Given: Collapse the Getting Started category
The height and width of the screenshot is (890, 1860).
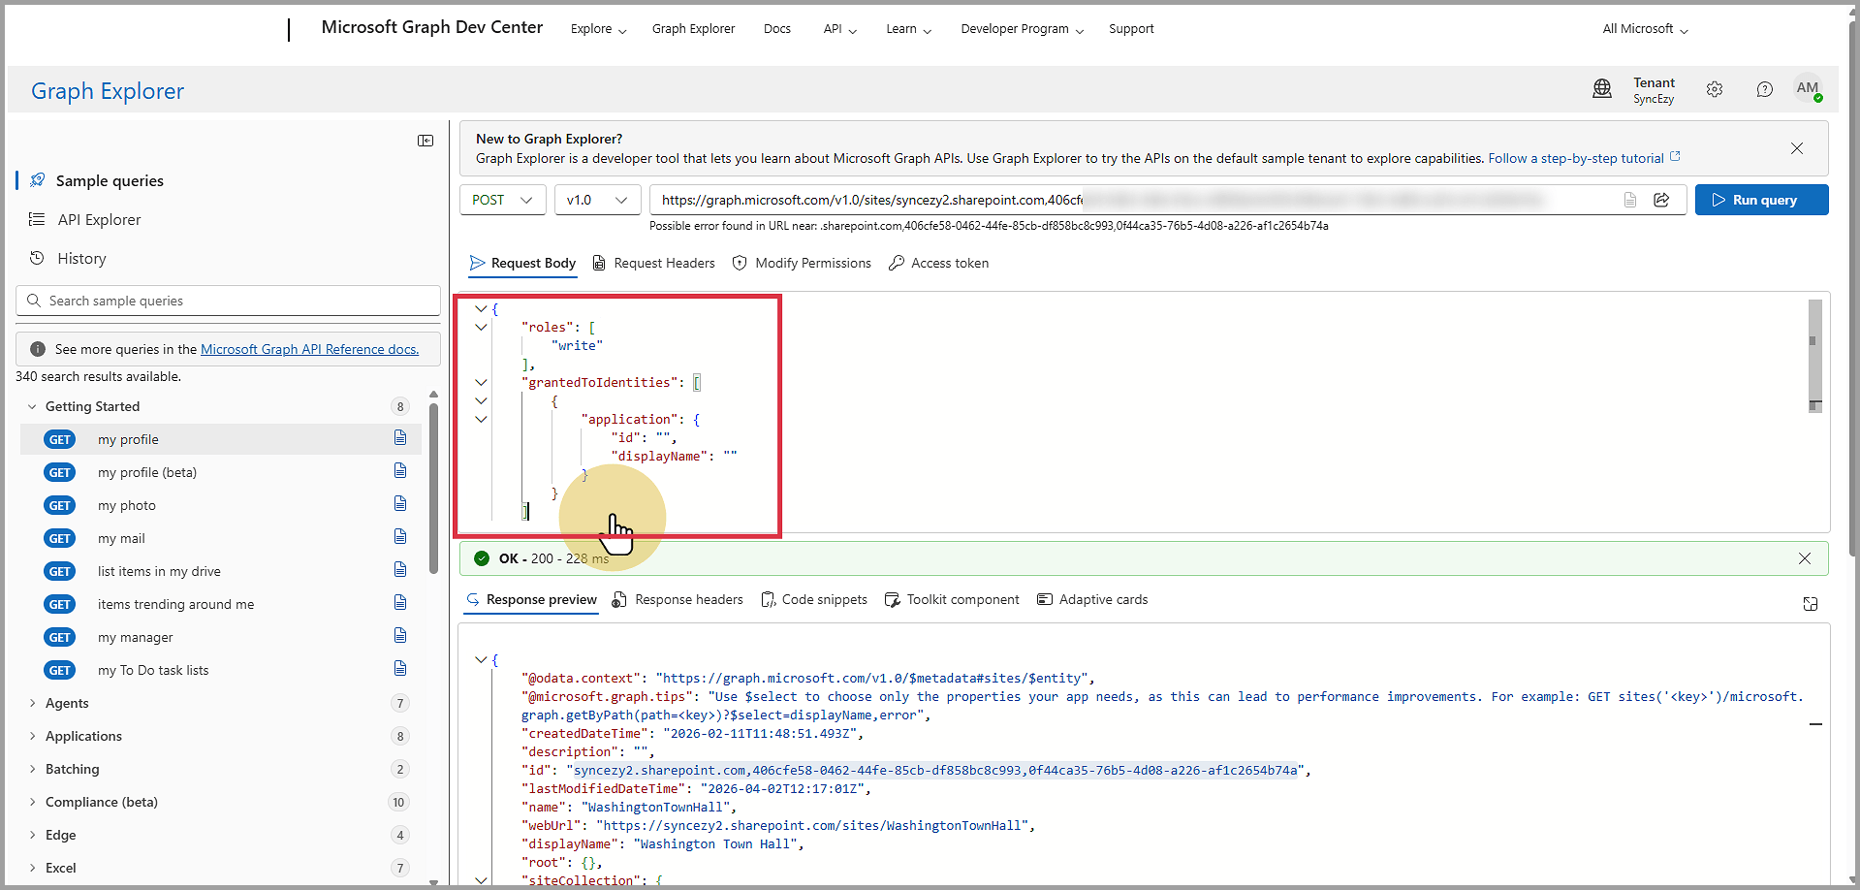Looking at the screenshot, I should pyautogui.click(x=33, y=406).
